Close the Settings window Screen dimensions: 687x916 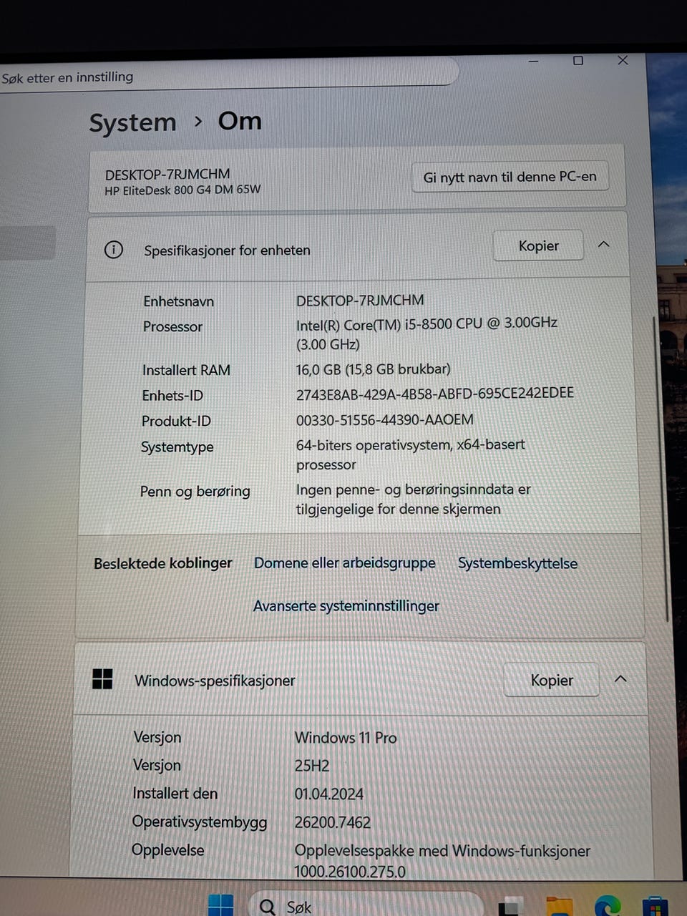click(623, 60)
